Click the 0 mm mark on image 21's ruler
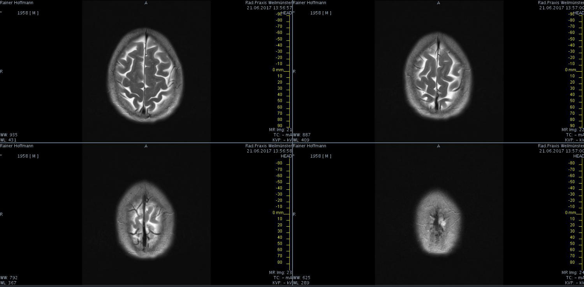The height and width of the screenshot is (287, 584). pyautogui.click(x=278, y=70)
